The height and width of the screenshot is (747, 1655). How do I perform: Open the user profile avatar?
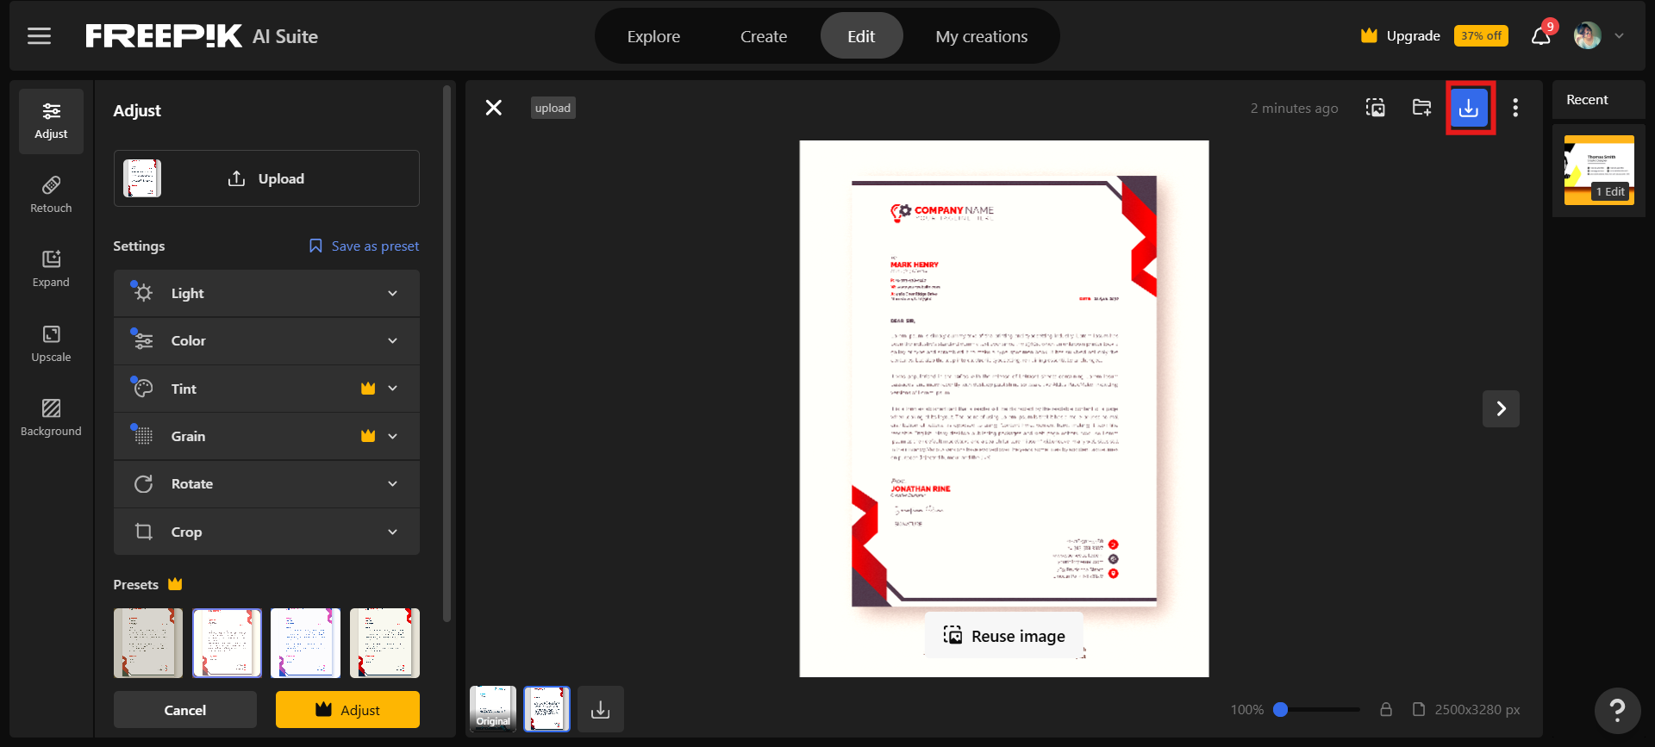point(1587,36)
